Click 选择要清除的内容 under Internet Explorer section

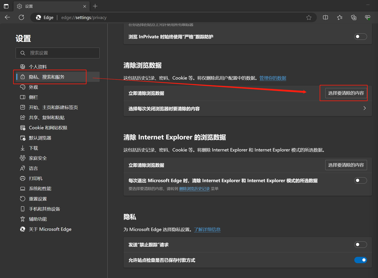pos(346,165)
